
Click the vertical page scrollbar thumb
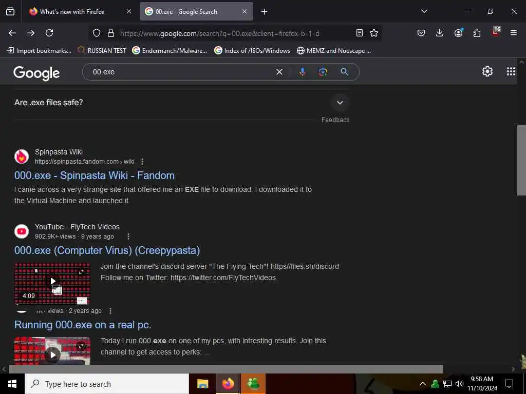[521, 160]
